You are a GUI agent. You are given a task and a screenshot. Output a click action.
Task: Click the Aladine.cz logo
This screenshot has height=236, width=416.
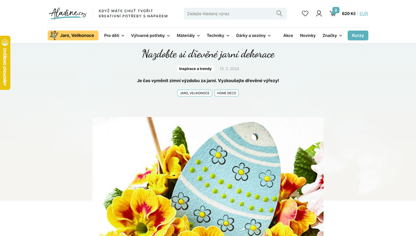(x=68, y=13)
